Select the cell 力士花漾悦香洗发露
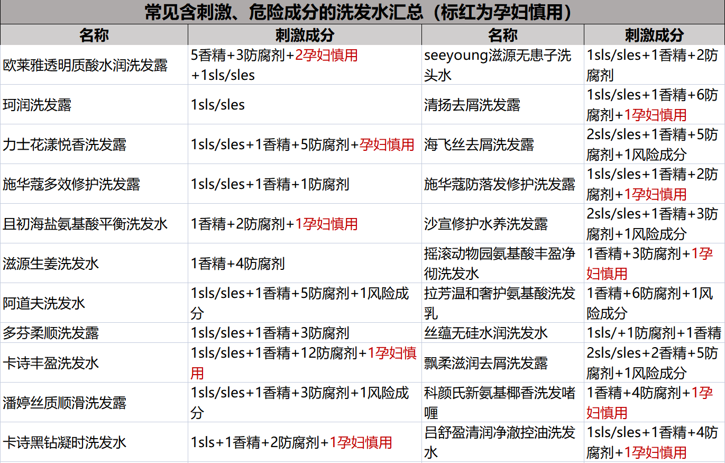 tap(94, 144)
